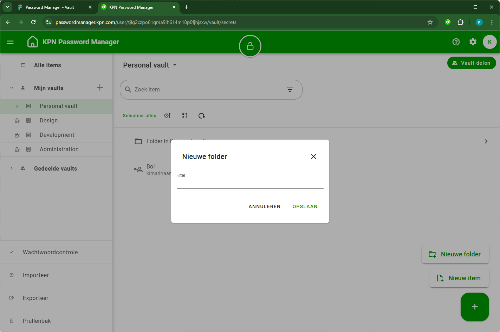Click the lock vault icon
500x332 pixels.
250,46
